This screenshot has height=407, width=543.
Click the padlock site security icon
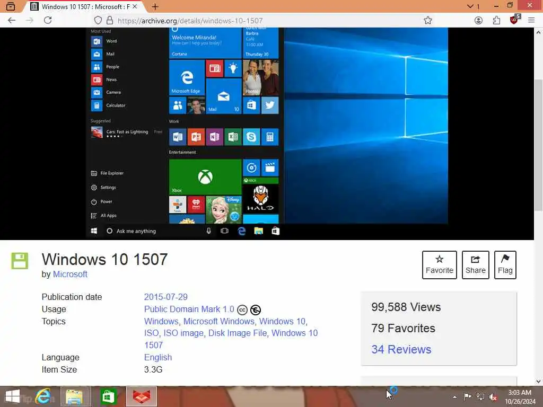pos(109,21)
